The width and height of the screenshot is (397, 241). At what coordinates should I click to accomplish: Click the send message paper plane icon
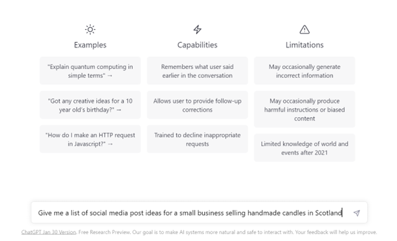[357, 213]
